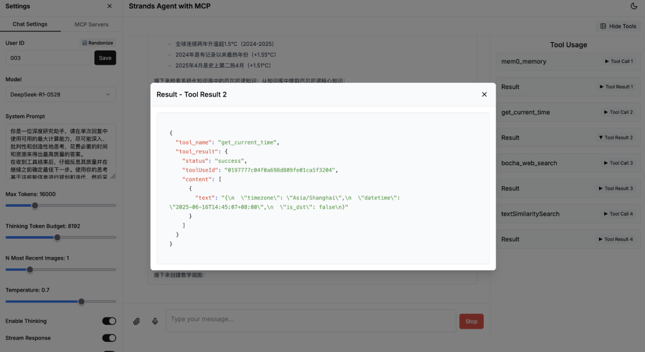The height and width of the screenshot is (352, 645).
Task: Toggle the Enable Thinking switch
Action: point(109,321)
